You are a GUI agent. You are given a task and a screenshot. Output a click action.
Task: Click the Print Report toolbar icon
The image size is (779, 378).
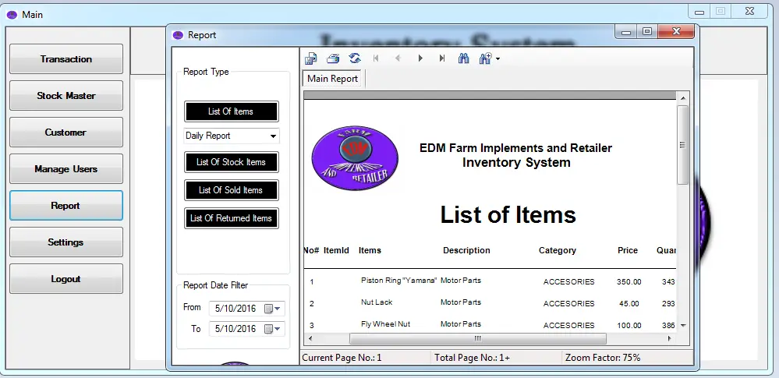[x=333, y=58]
